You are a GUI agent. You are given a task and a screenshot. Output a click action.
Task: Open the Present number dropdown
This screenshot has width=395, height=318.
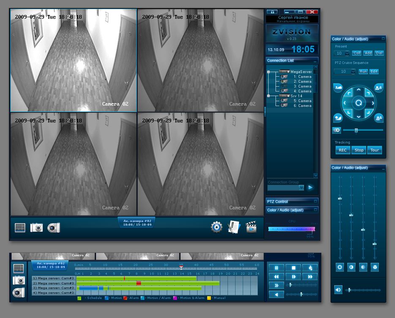pos(347,53)
